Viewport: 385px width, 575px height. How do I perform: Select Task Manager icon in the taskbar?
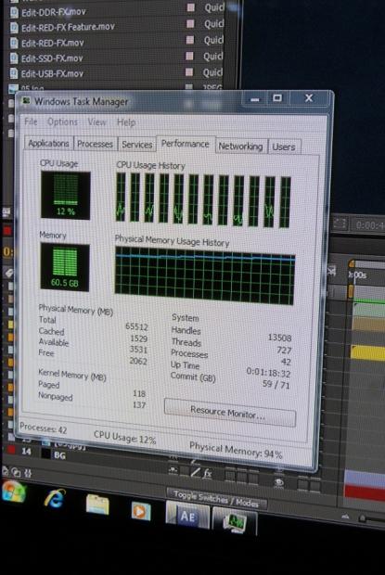pos(235,522)
